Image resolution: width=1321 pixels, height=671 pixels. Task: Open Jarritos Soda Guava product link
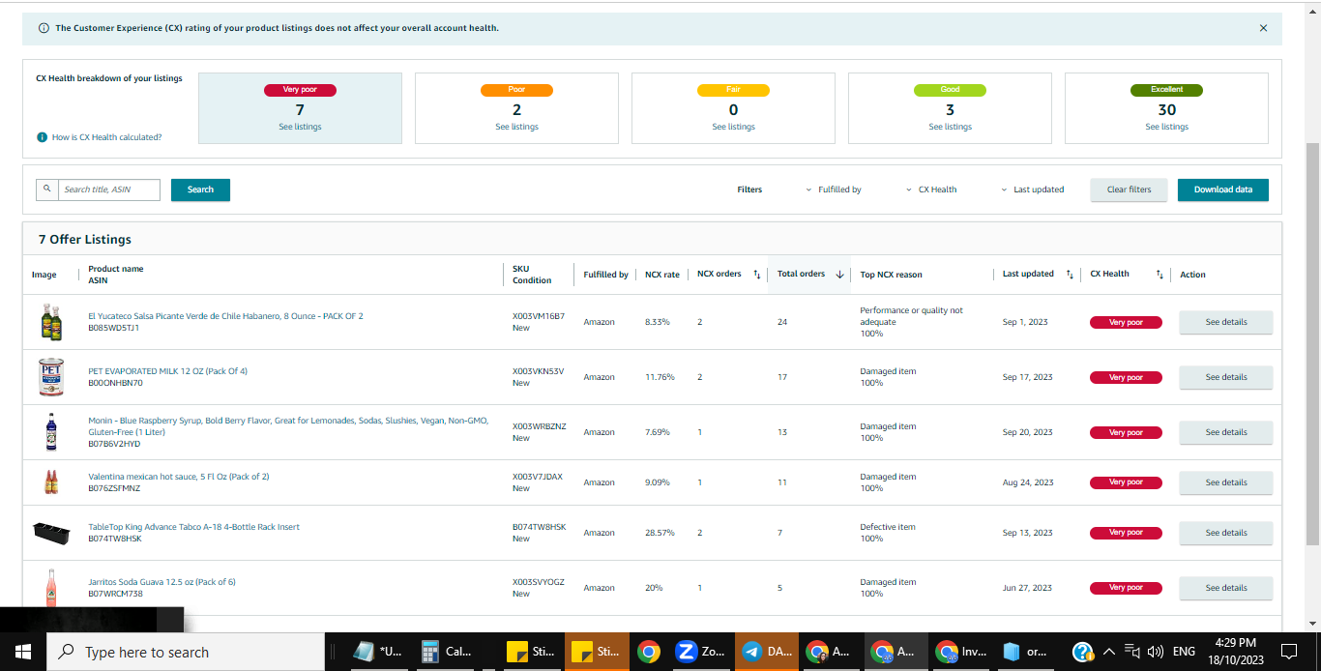161,582
